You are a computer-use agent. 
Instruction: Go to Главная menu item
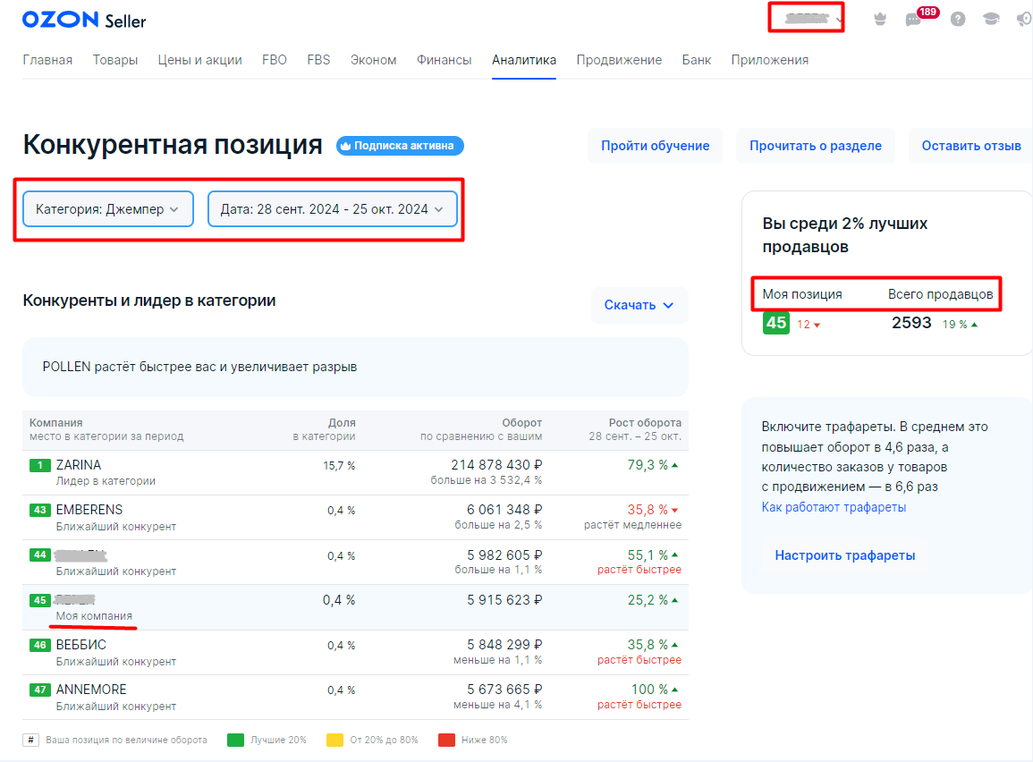pyautogui.click(x=47, y=60)
